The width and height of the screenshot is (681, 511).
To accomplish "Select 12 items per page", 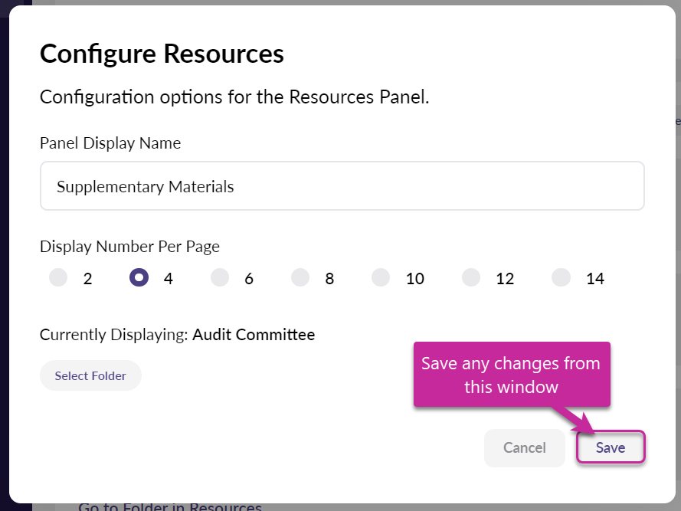I will click(x=471, y=277).
